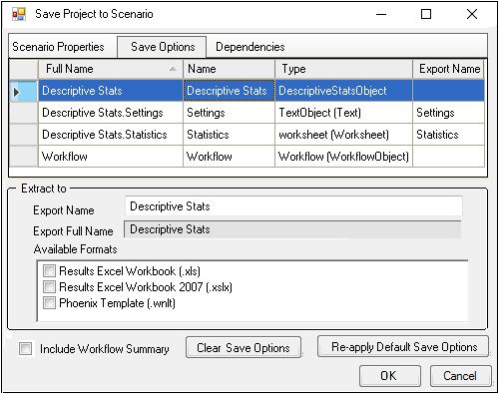Click the Settings name cell
Viewport: 499px width, 394px height.
[x=229, y=113]
